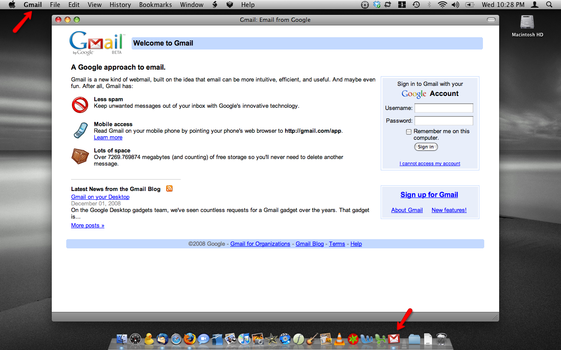Click the Less spam prohibition icon

[x=80, y=105]
